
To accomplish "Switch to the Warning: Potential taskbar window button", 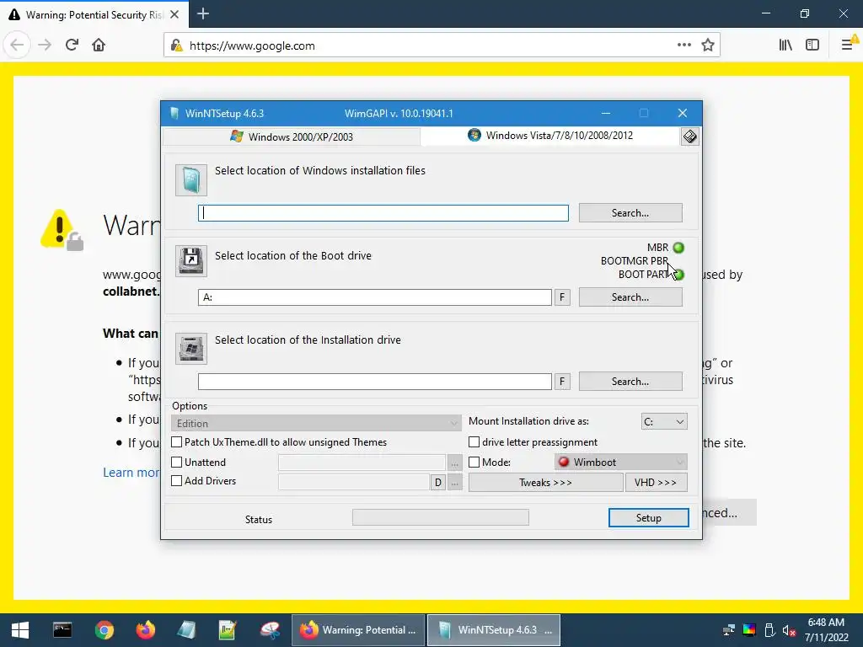I will coord(358,630).
